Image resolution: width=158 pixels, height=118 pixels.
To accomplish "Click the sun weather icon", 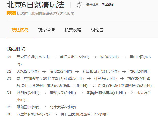I will [x=79, y=5].
